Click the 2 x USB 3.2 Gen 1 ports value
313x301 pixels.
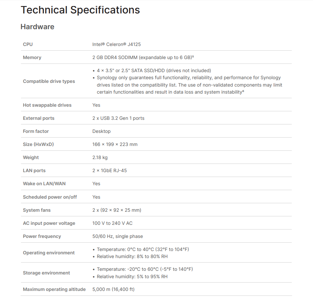tap(118, 118)
